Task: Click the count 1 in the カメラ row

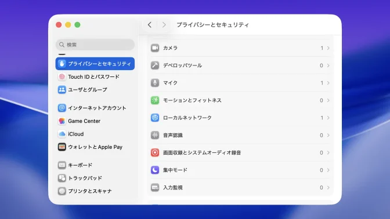Action: [x=322, y=48]
